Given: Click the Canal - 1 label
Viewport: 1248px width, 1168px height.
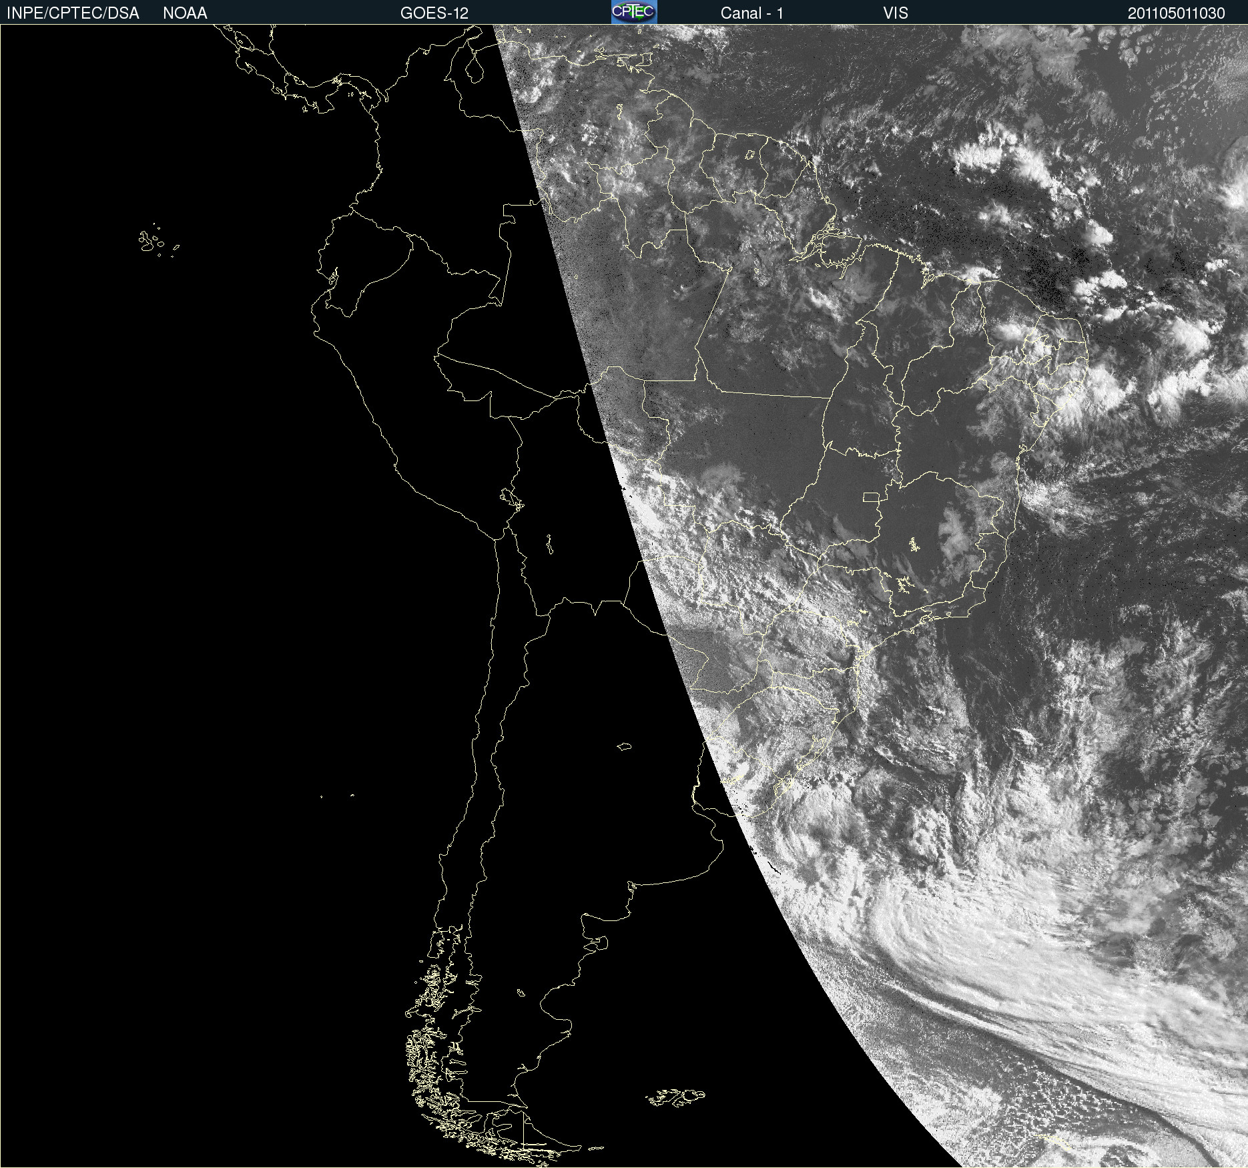Looking at the screenshot, I should (751, 13).
